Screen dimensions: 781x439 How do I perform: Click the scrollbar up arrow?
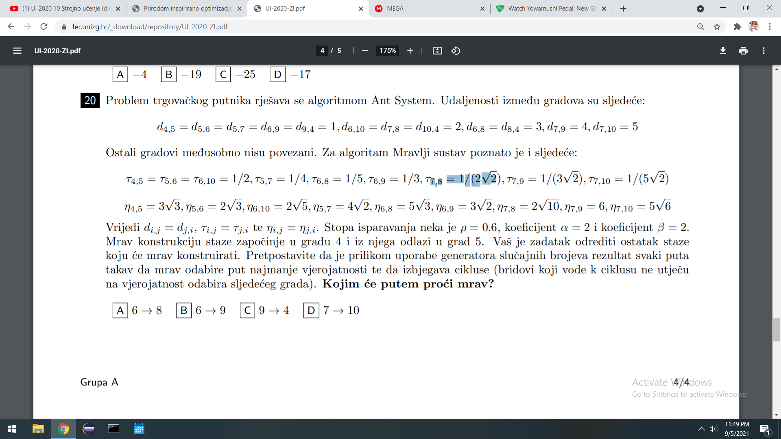[x=777, y=69]
